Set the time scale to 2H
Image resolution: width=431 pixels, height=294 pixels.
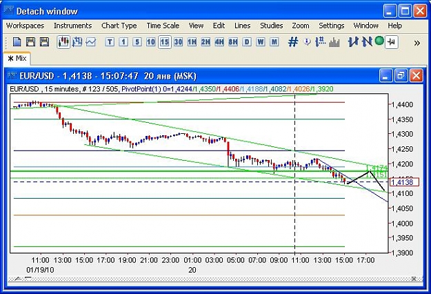206,42
